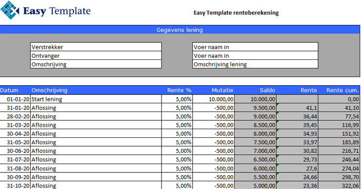This screenshot has height=189, width=361.
Task: Select cumulative interest cell 298,70
Action: pos(339,177)
